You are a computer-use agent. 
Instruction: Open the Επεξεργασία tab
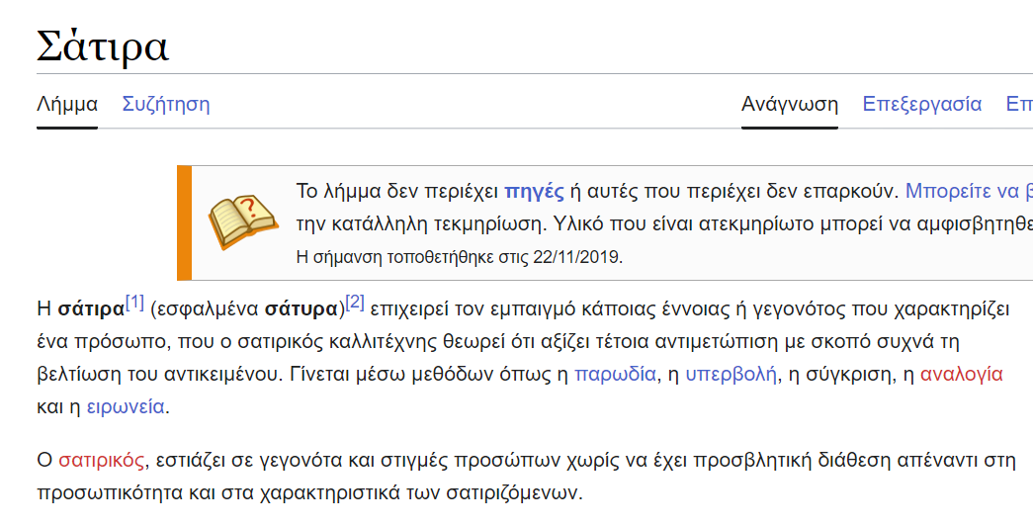pos(921,104)
